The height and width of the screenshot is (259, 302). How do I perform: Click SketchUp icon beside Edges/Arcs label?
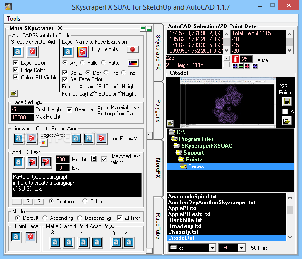pyautogui.click(x=31, y=138)
